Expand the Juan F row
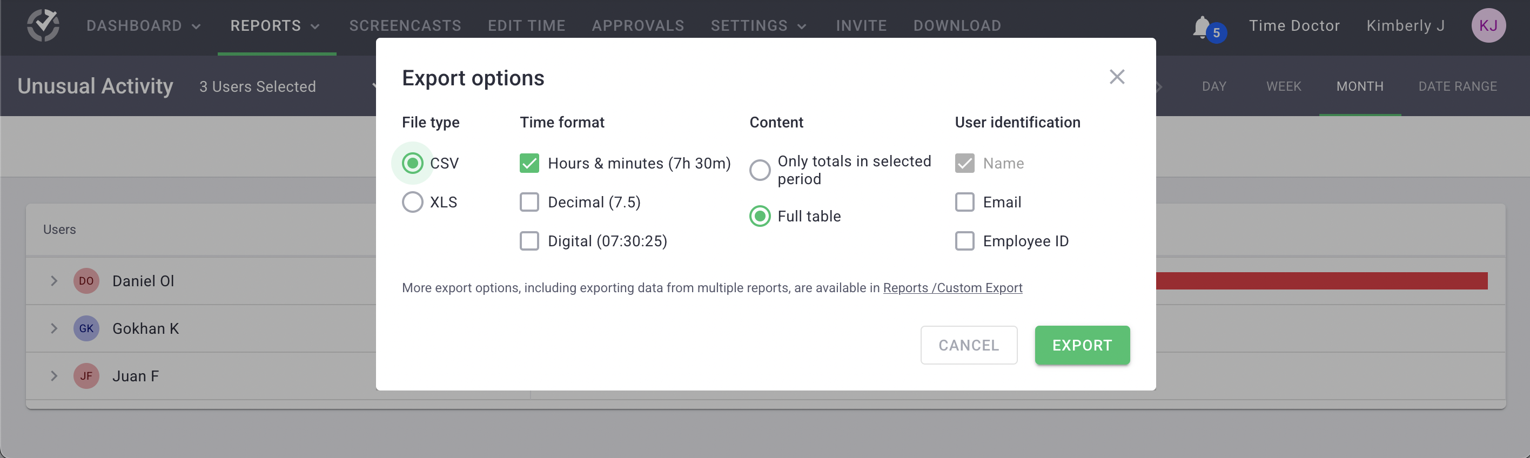Viewport: 1530px width, 458px height. point(54,376)
